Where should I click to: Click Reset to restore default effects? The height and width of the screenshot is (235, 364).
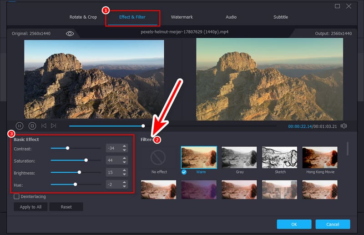[66, 207]
